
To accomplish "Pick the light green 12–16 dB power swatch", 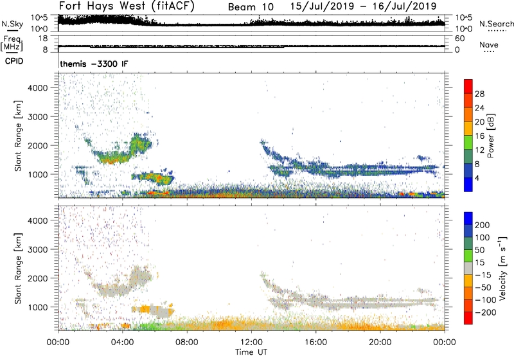I will tap(468, 143).
